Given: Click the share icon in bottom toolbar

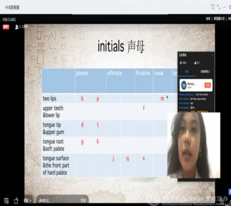Looking at the screenshot, I should point(16,201).
